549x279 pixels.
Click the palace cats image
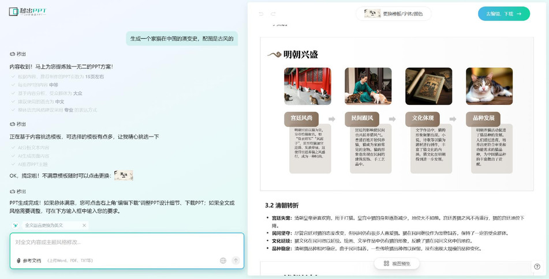coord(308,86)
